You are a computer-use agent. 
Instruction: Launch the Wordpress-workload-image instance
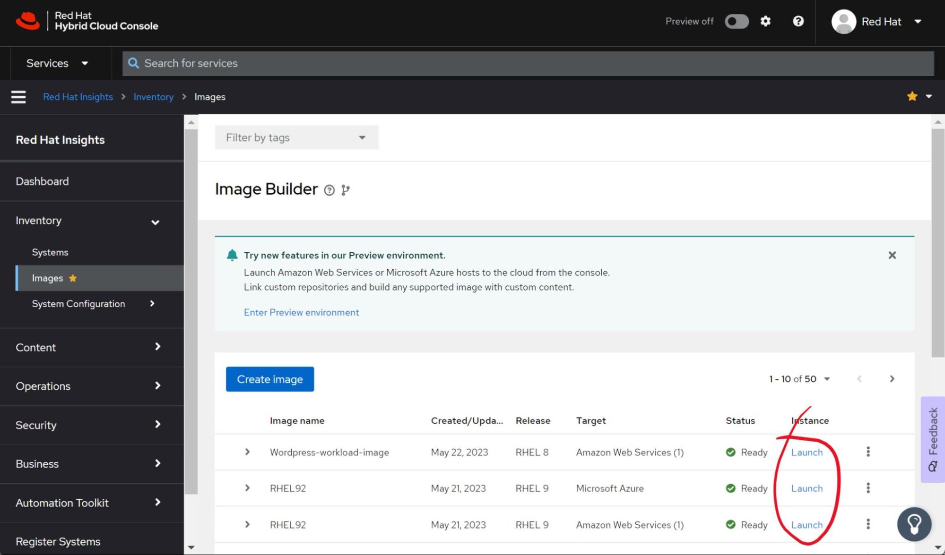click(x=807, y=452)
